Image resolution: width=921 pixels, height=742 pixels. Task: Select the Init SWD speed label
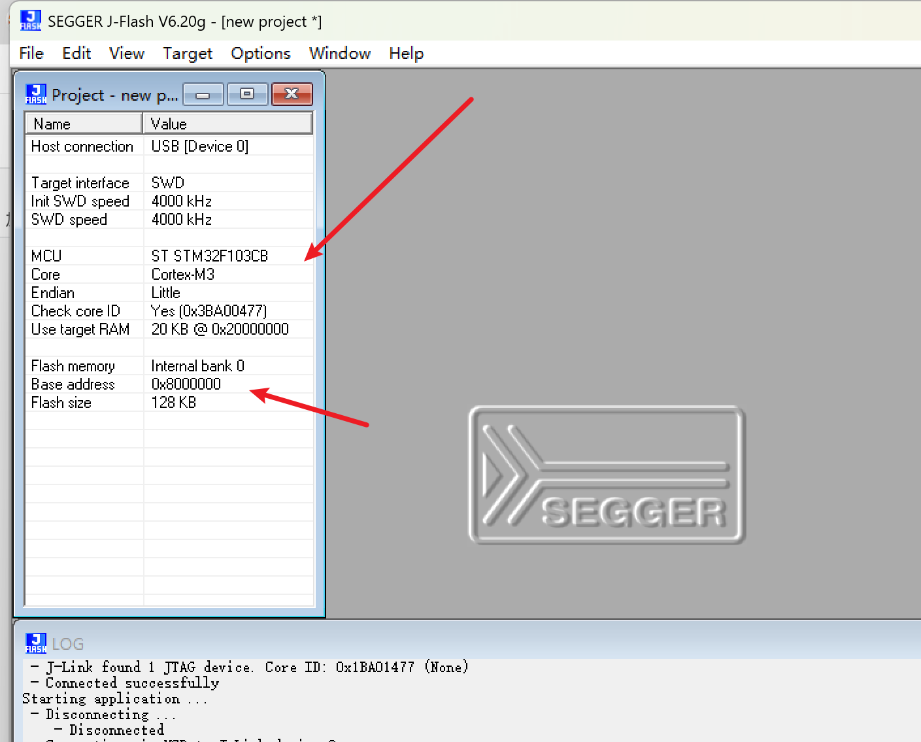80,201
